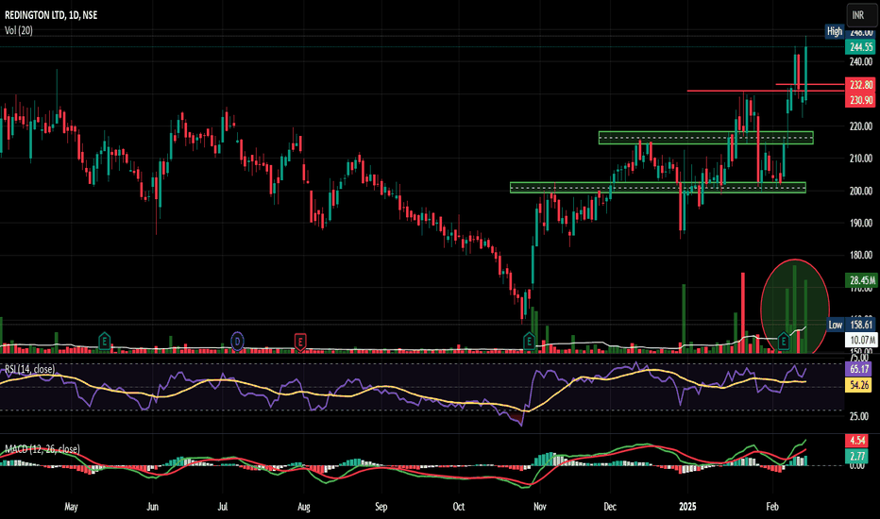The height and width of the screenshot is (519, 880).
Task: Click the Jul label on the time axis
Action: (222, 507)
